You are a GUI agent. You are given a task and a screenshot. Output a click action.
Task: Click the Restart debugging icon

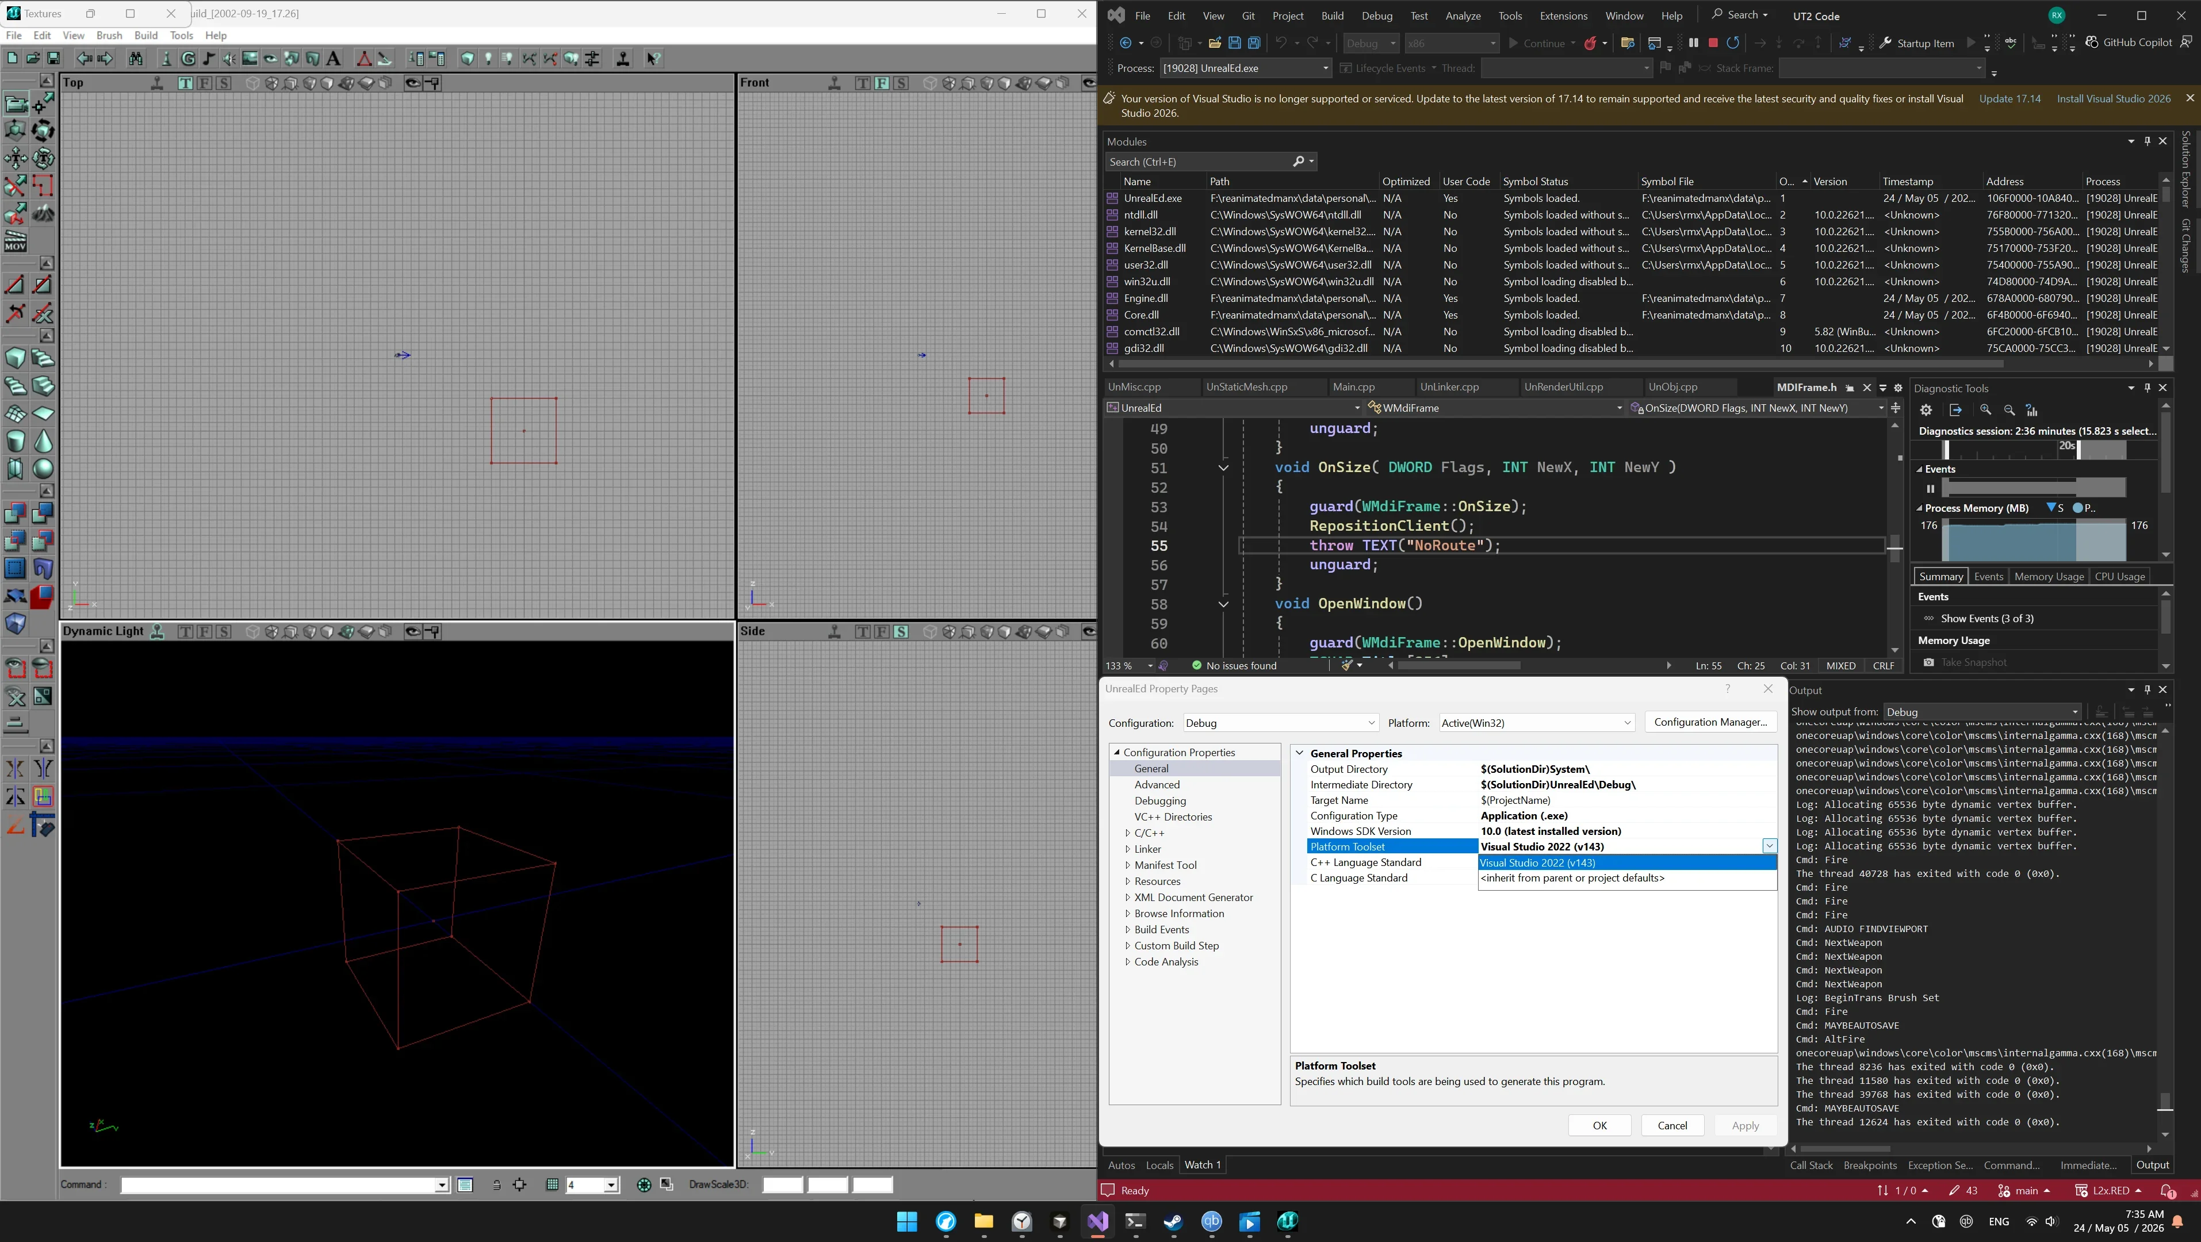tap(1733, 43)
